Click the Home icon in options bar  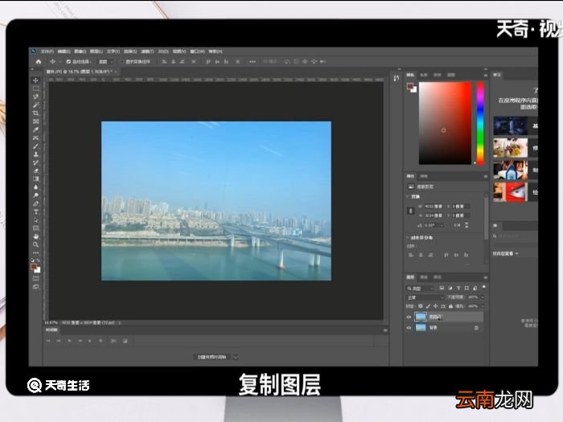click(39, 62)
